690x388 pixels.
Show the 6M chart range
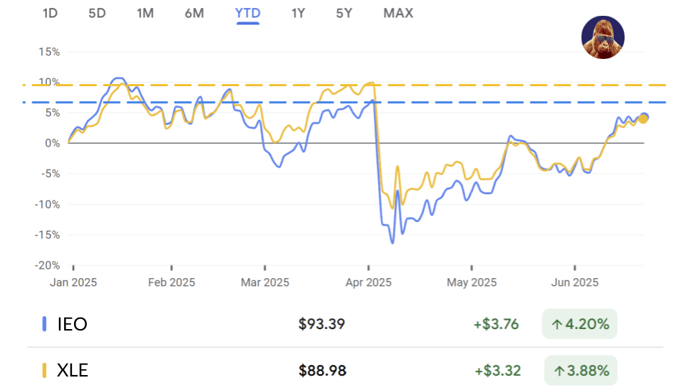pyautogui.click(x=194, y=13)
